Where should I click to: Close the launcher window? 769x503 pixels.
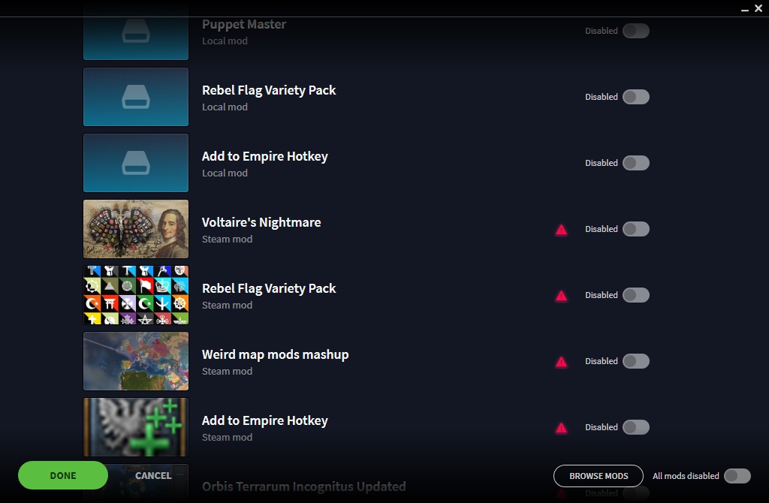click(x=758, y=8)
